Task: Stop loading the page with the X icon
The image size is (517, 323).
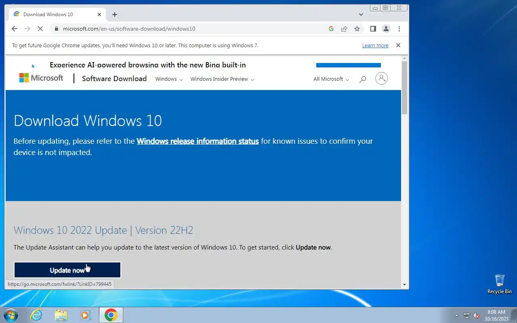Action: 40,29
